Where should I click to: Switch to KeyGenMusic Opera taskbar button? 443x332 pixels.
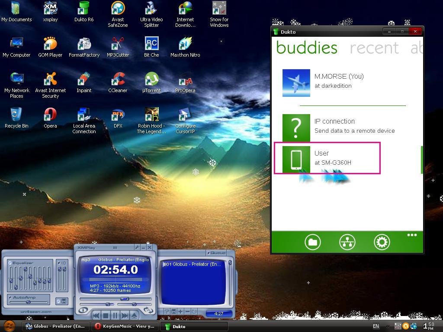tap(125, 326)
